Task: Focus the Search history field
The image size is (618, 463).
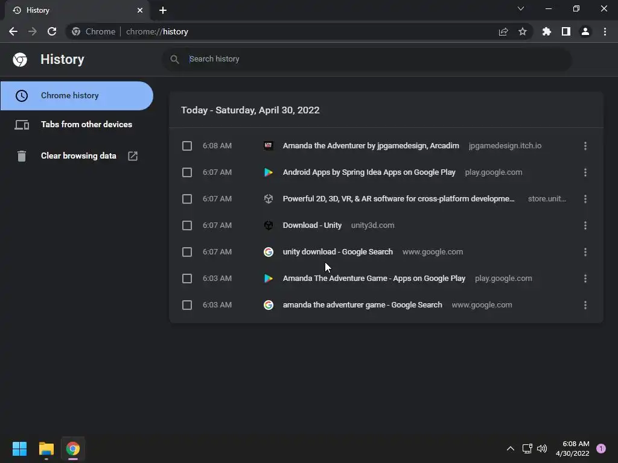Action: tap(366, 60)
